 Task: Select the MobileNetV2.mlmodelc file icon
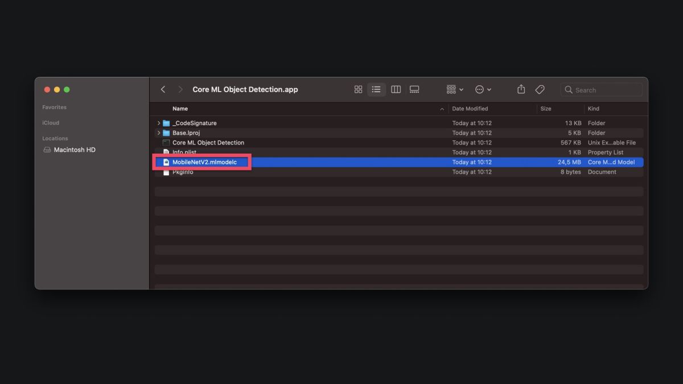click(x=166, y=162)
